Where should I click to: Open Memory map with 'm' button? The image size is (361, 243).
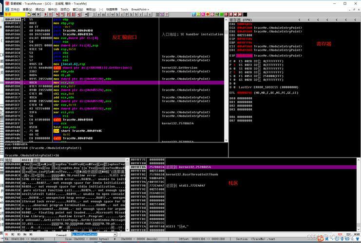[x=103, y=14]
